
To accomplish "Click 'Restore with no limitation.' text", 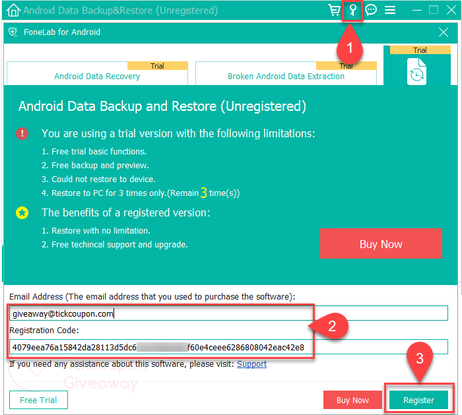I will [101, 231].
